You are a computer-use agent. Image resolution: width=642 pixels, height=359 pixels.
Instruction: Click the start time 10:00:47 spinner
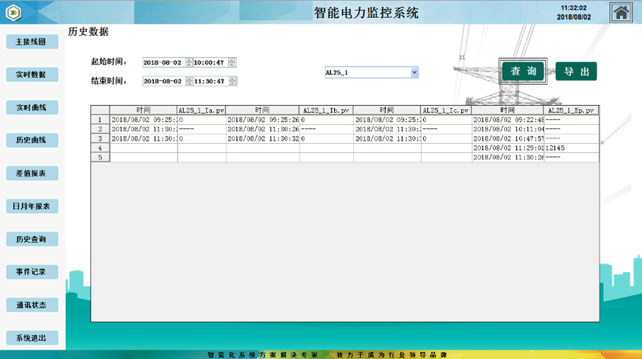click(232, 63)
